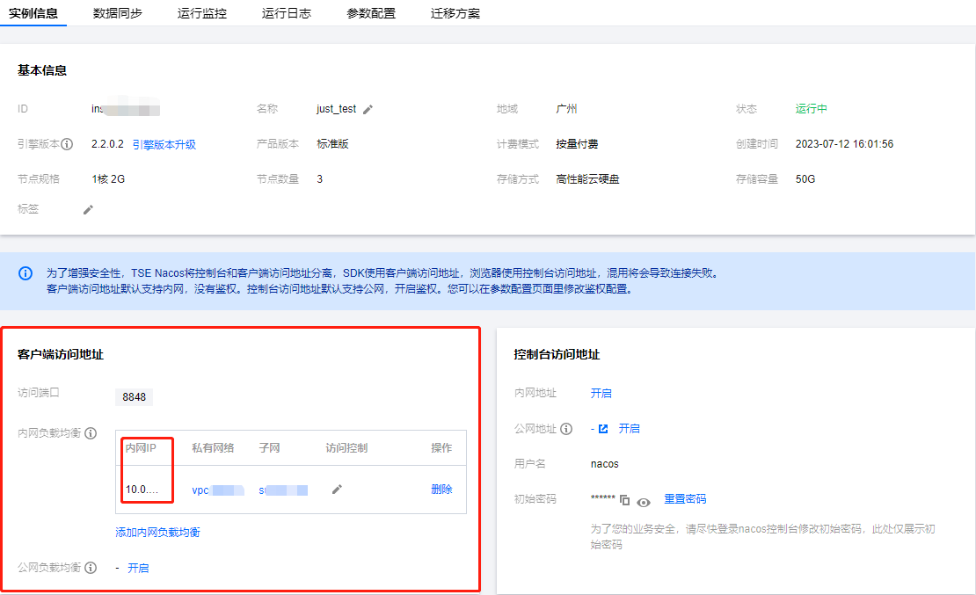Copy the 初始密码 with the copy icon
This screenshot has width=976, height=595.
point(624,500)
